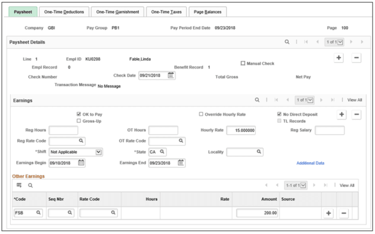Open Earnings '1 of 1' dropdown
The width and height of the screenshot is (375, 234).
(x=305, y=100)
